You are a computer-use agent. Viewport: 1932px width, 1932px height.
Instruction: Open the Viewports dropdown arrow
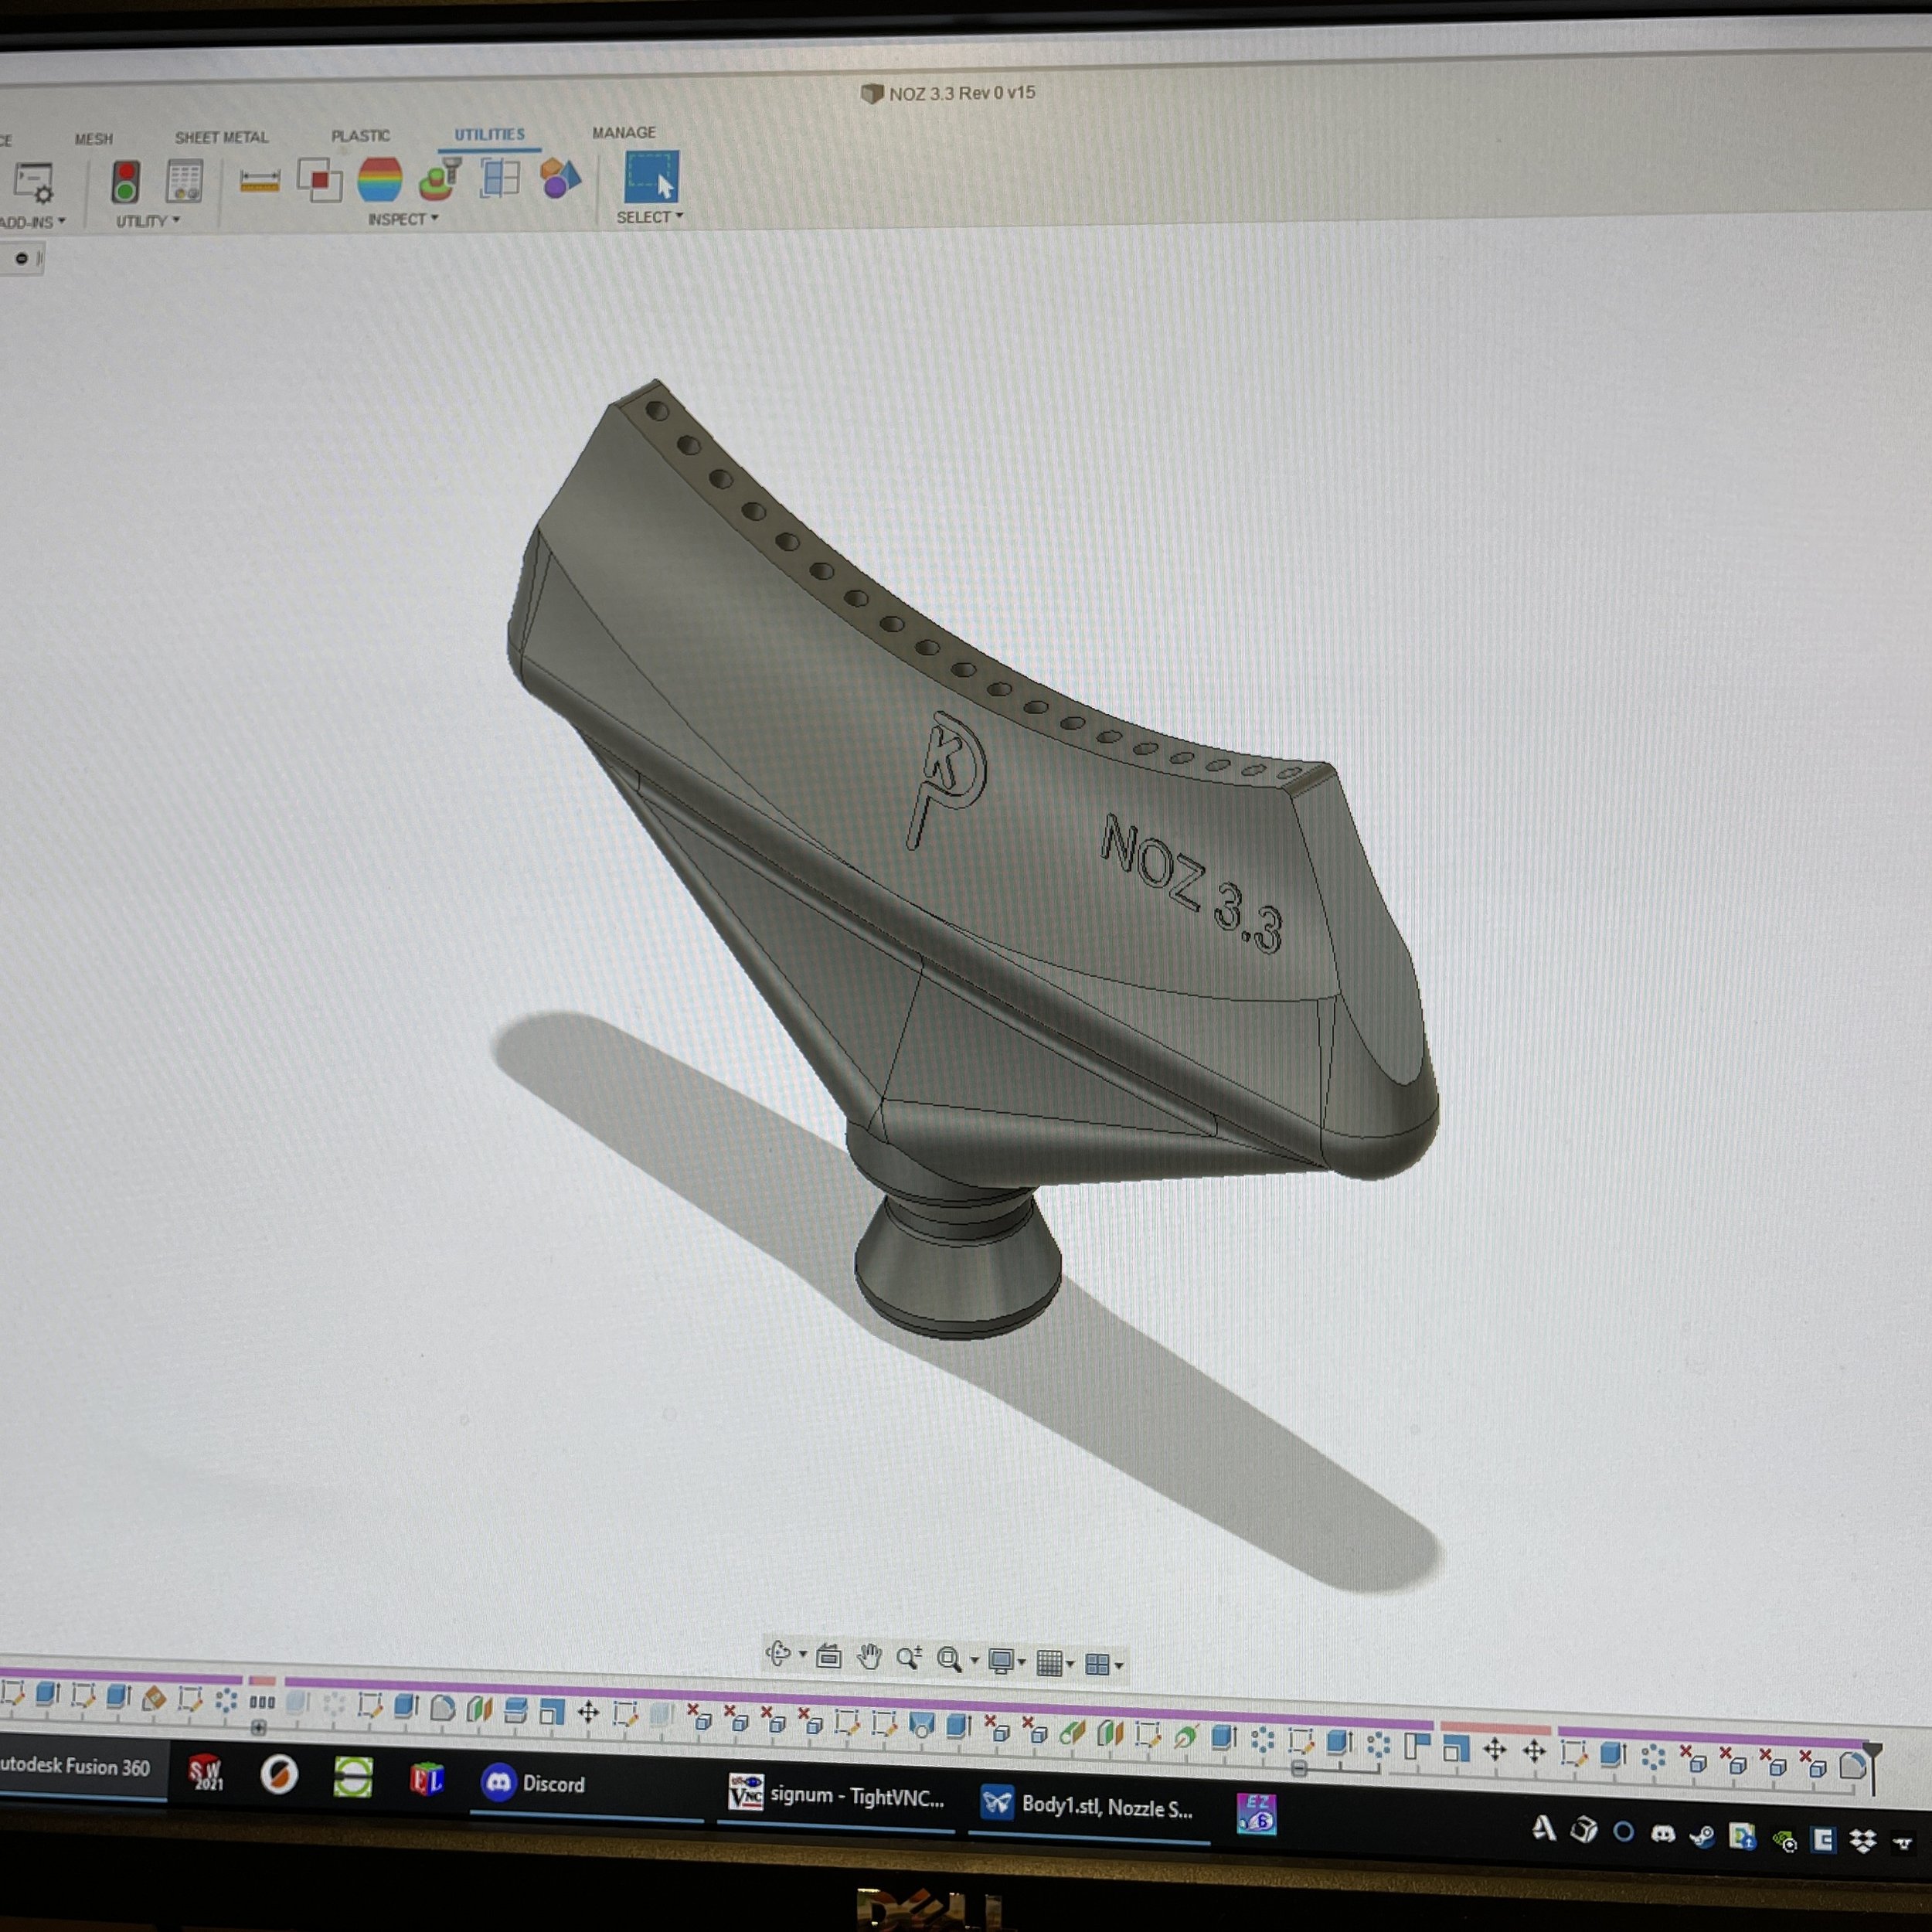(1119, 1665)
